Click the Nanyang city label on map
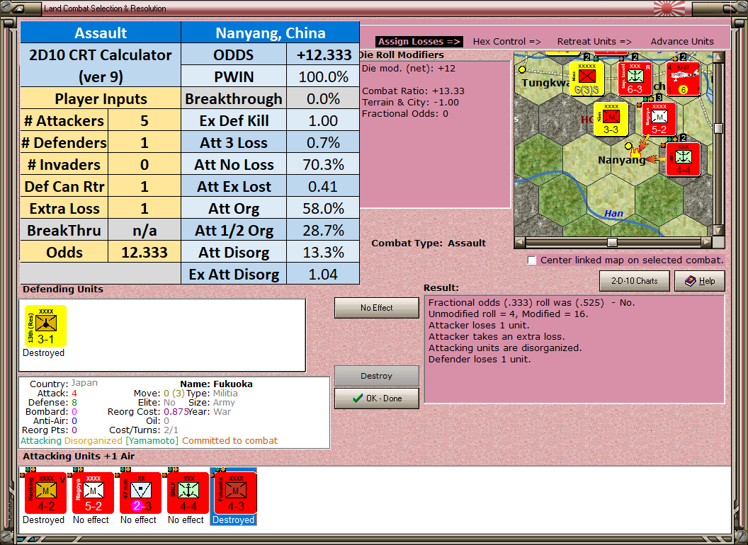 coord(622,160)
